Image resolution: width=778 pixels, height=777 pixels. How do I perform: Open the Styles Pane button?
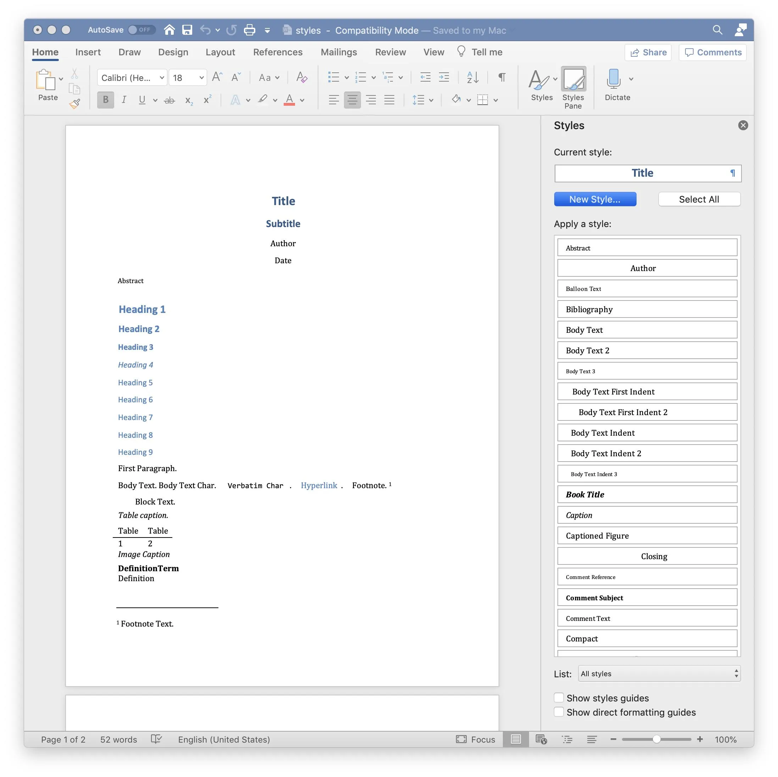click(x=573, y=87)
